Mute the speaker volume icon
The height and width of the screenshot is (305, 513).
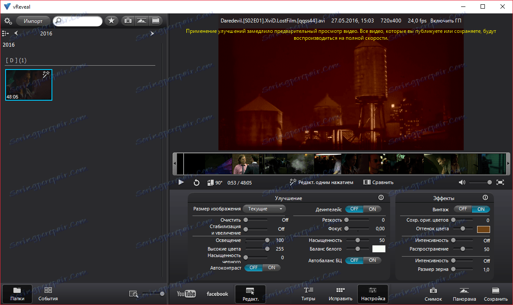[462, 182]
